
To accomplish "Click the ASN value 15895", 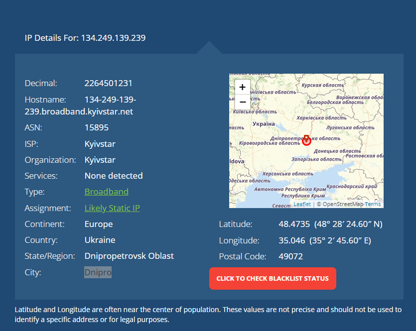I will (x=96, y=127).
